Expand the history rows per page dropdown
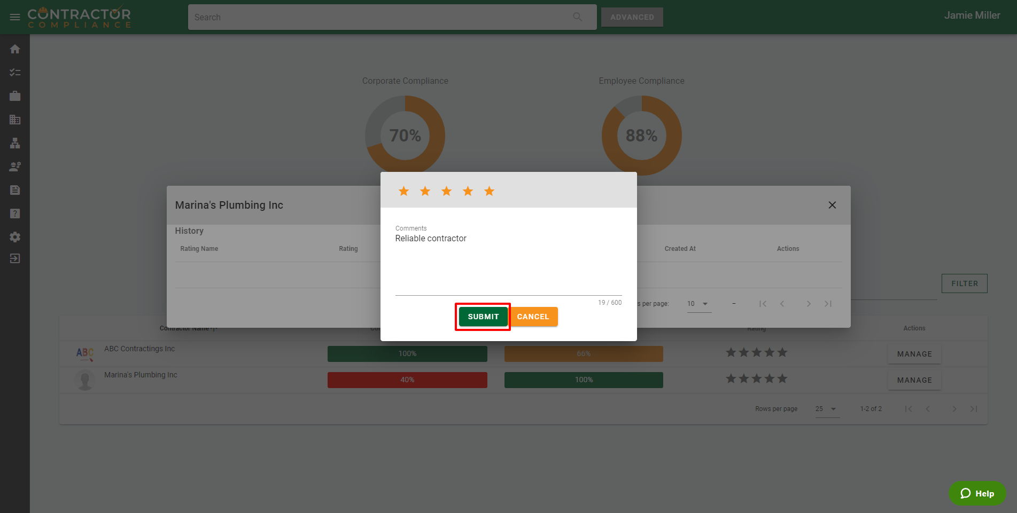 (698, 304)
